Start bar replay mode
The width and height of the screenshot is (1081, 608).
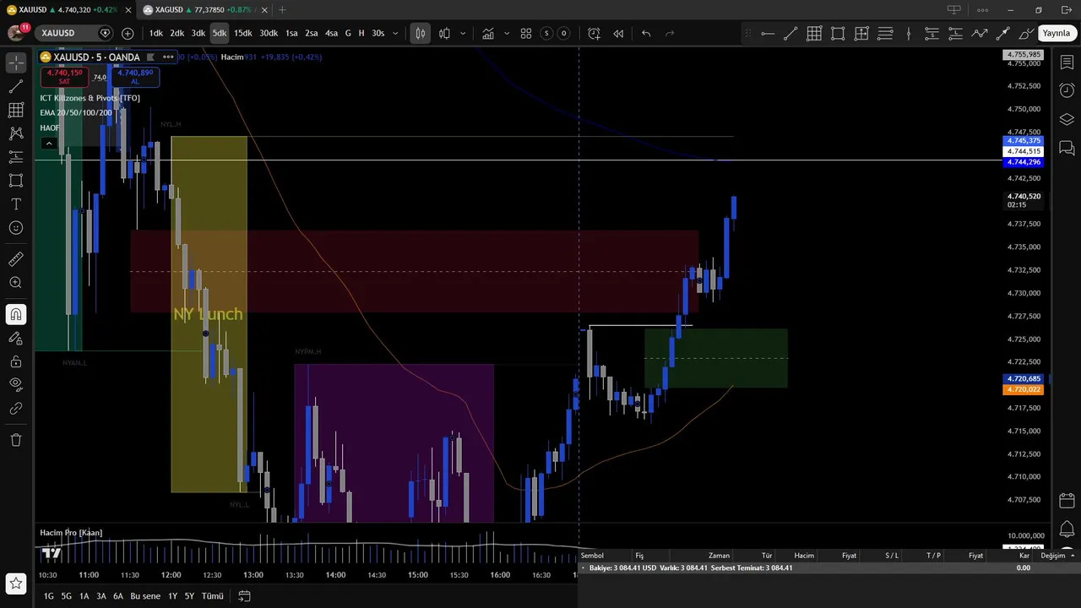point(618,33)
